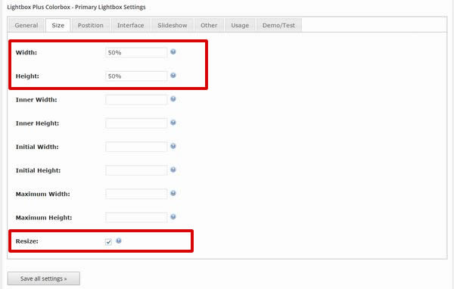
Task: Click the Inner Width input field
Action: pyautogui.click(x=136, y=100)
